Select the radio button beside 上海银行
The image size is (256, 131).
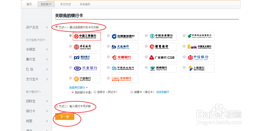[x=184, y=67]
